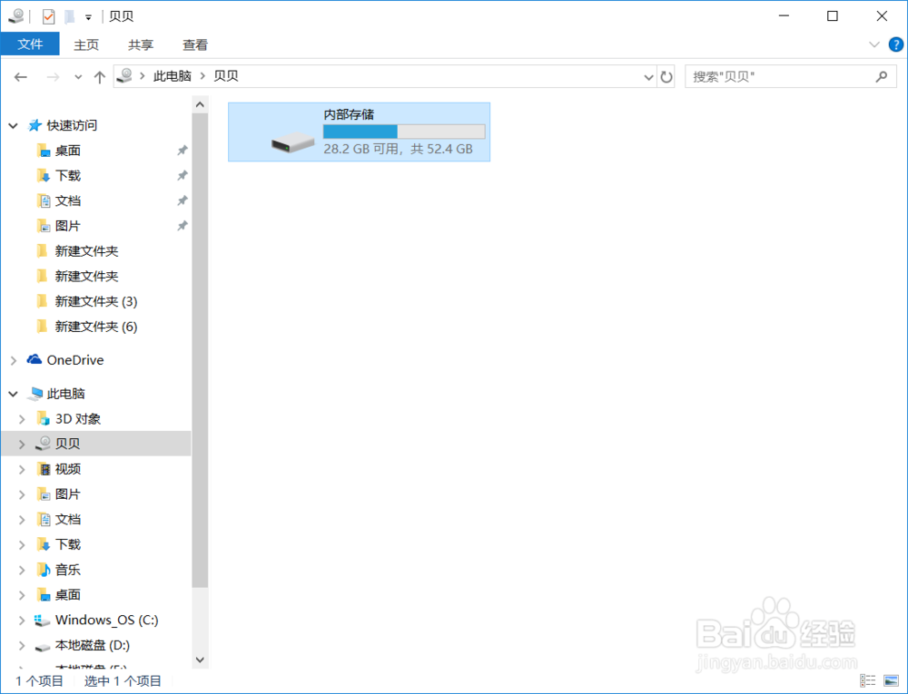Click the Help question mark icon

[x=895, y=44]
